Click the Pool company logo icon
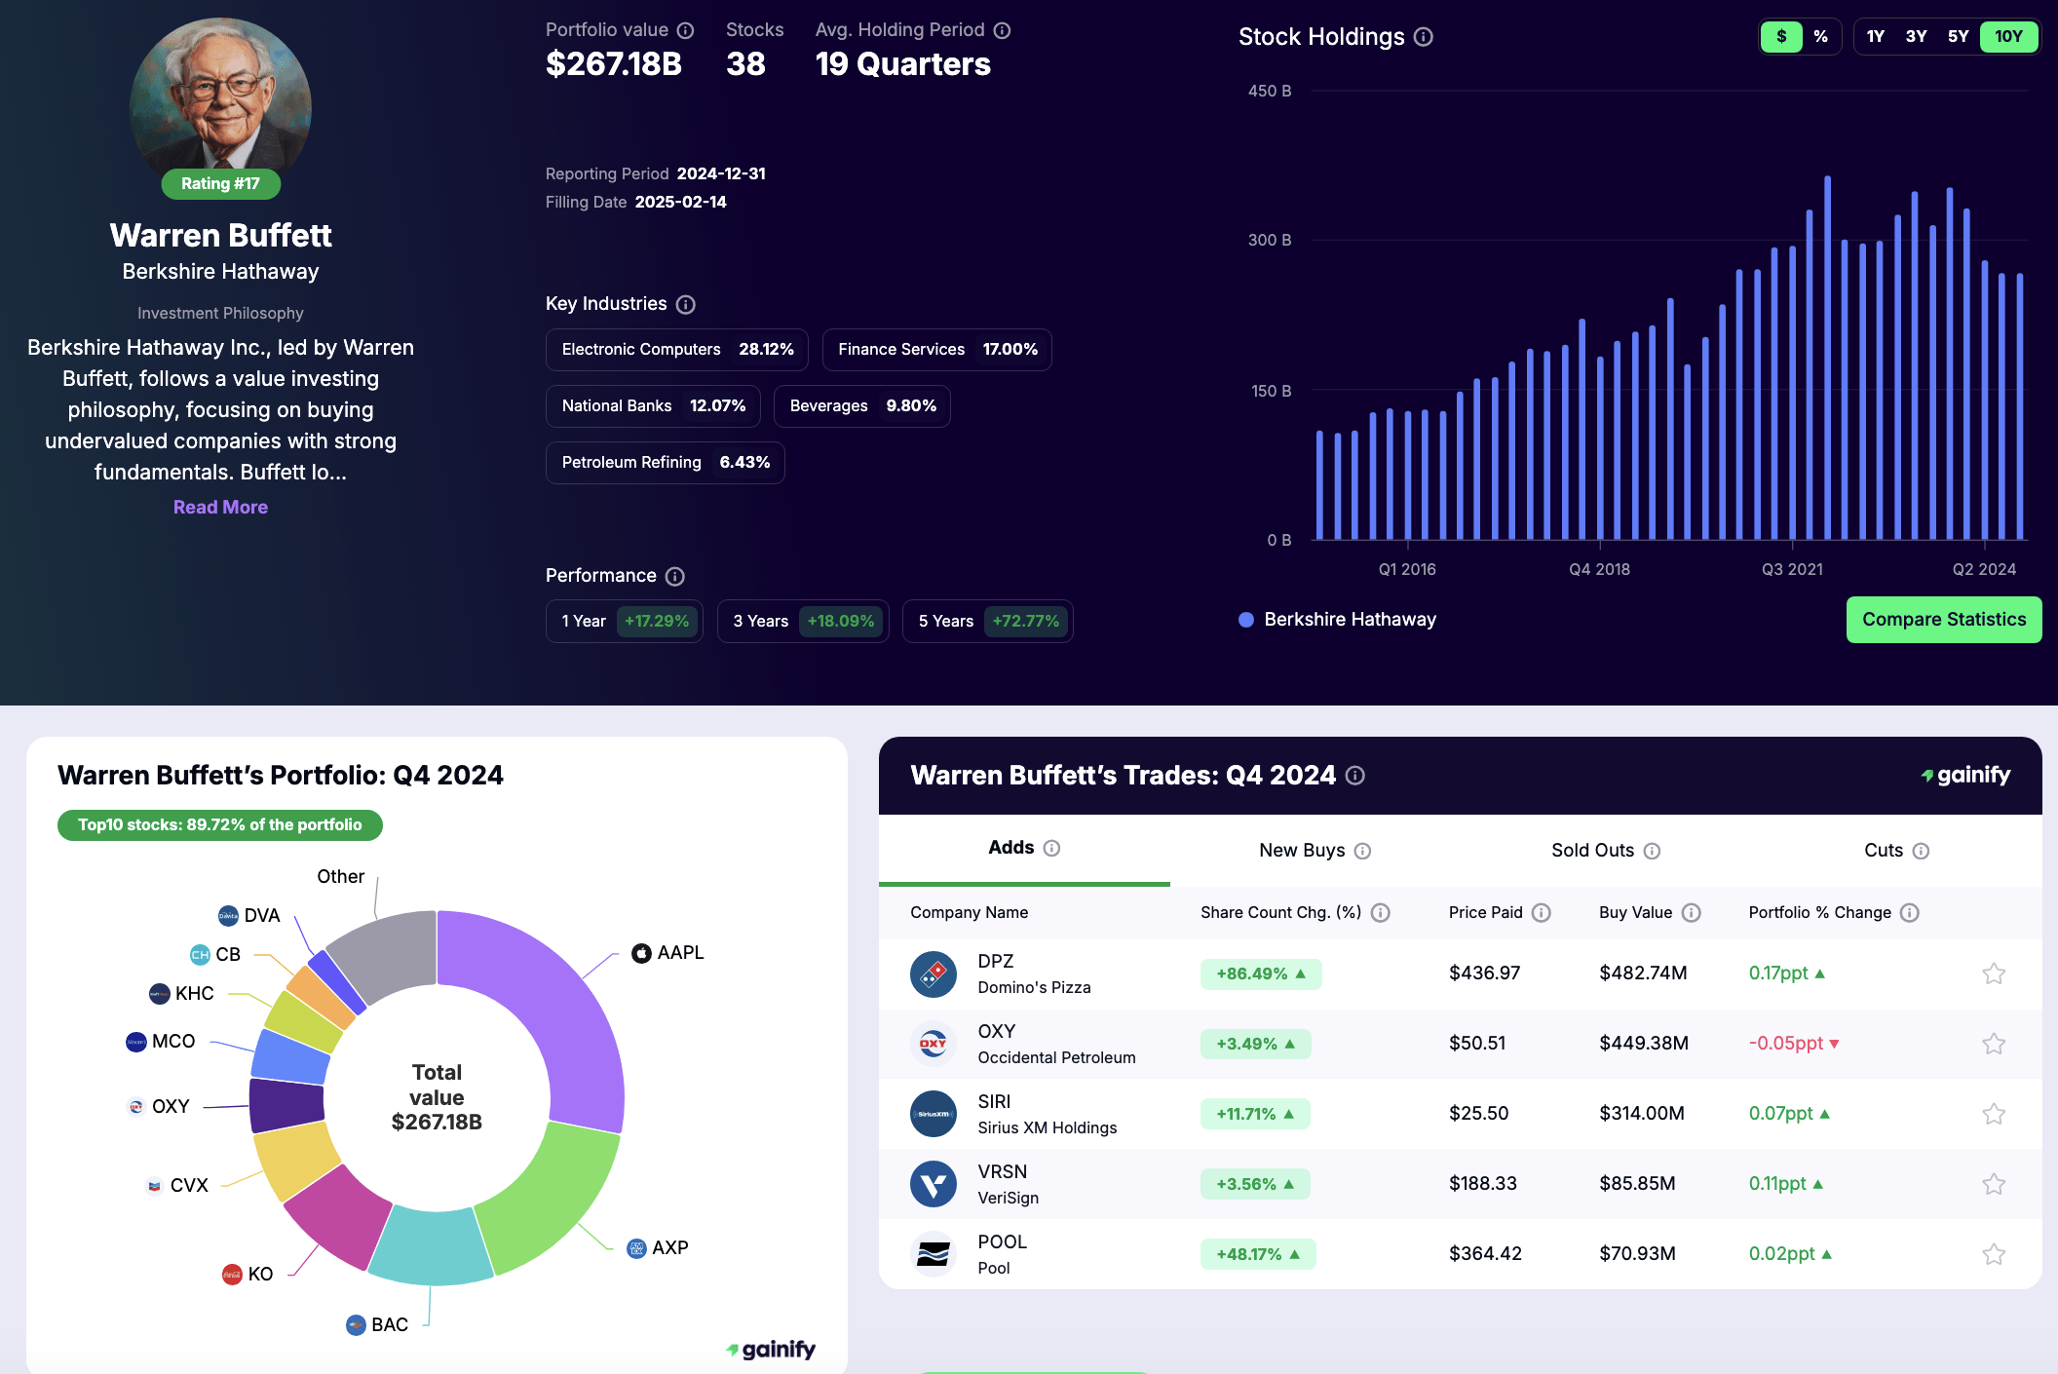 coord(934,1254)
